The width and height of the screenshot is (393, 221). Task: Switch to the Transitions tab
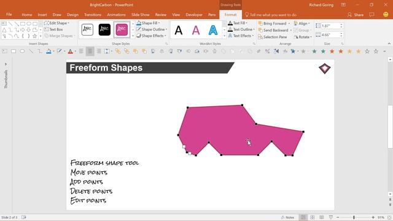(x=93, y=15)
